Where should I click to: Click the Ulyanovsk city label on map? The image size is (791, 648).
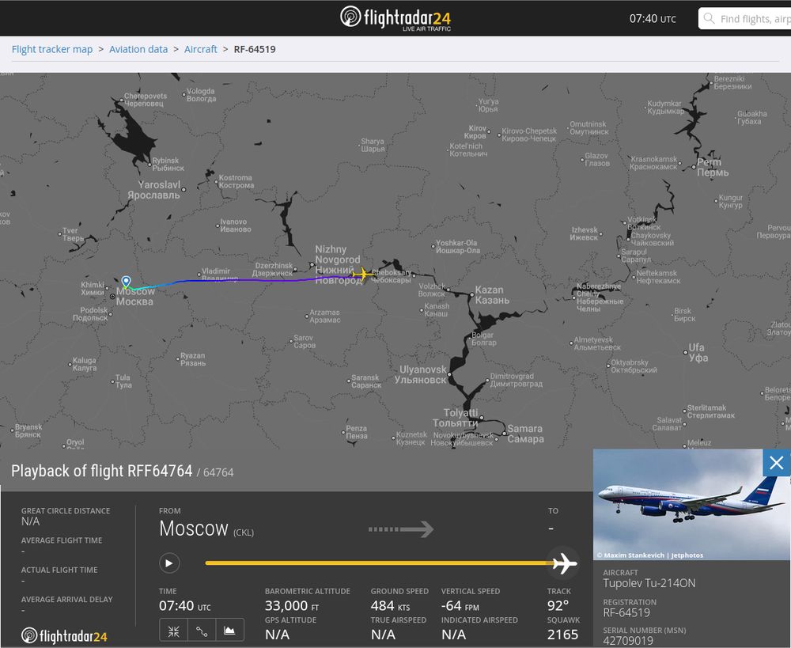click(421, 374)
